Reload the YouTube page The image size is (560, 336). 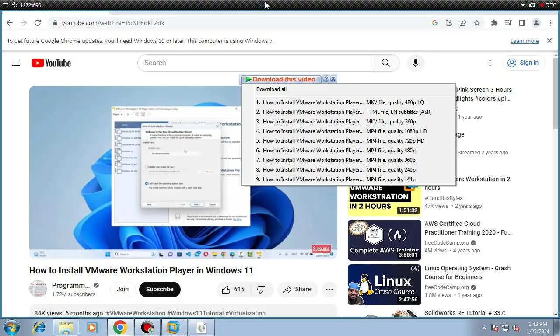38,23
